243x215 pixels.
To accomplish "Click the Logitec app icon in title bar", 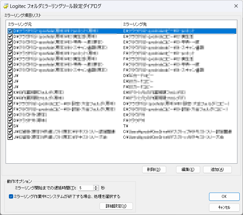I will [6, 6].
